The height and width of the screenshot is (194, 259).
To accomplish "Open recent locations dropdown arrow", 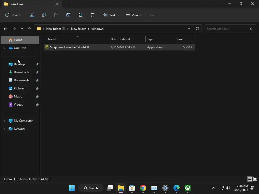I will pyautogui.click(x=22, y=29).
